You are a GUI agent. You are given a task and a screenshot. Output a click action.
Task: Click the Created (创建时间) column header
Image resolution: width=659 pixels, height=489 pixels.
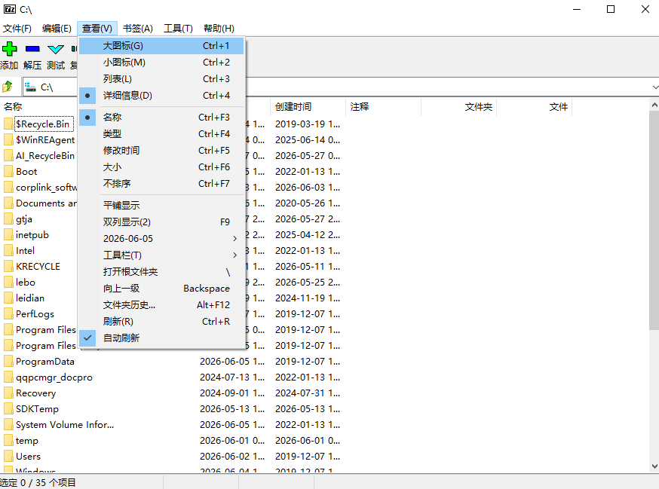click(308, 107)
